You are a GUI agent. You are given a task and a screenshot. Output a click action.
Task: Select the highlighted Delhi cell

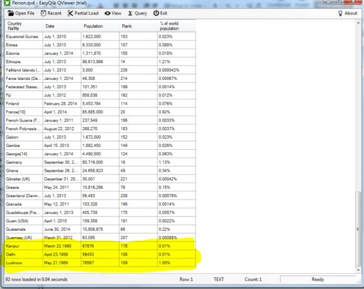click(x=24, y=254)
